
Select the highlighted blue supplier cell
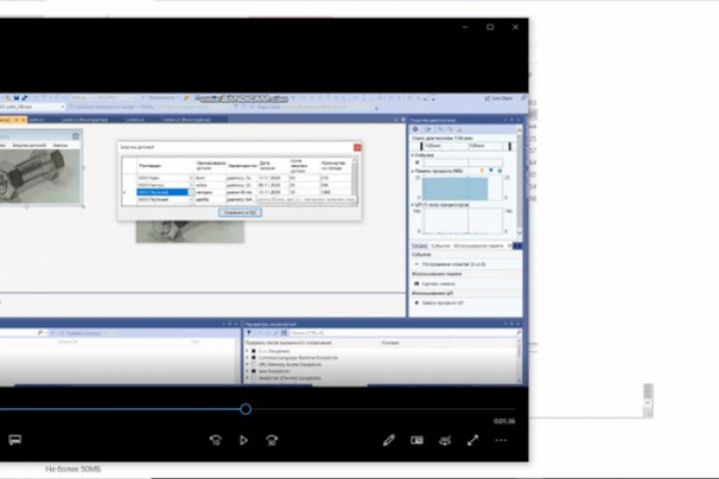pos(163,192)
